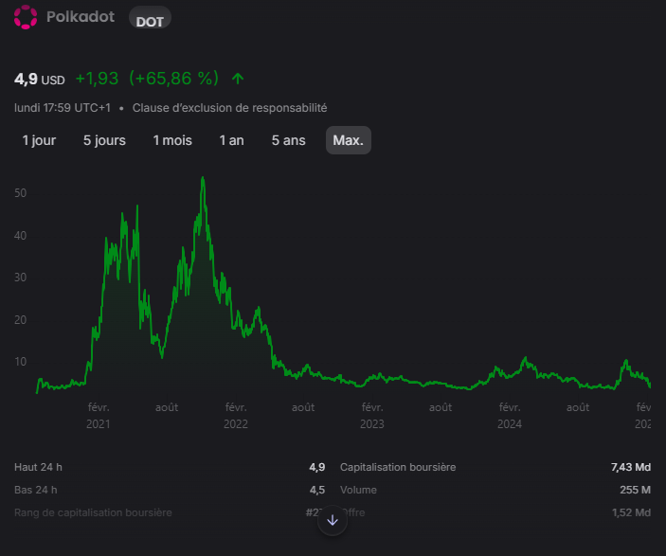Click the févr. 2024 x-axis label

510,416
